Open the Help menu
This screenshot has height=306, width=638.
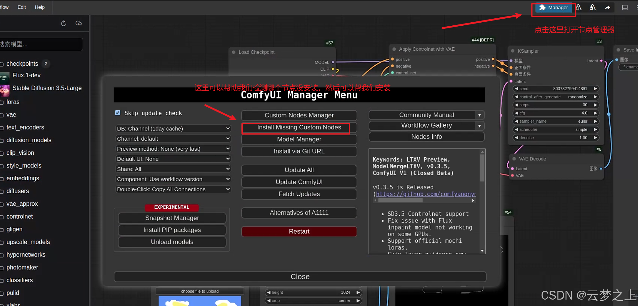pyautogui.click(x=40, y=7)
